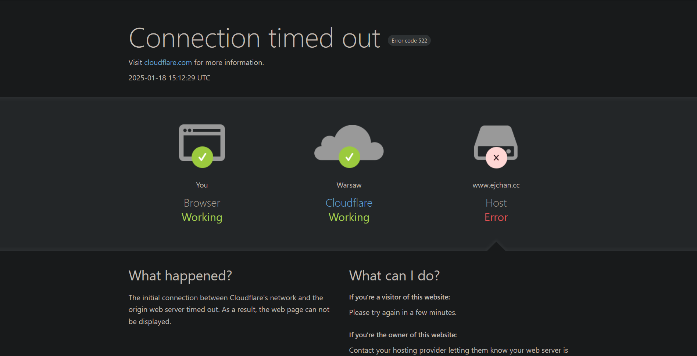Screen dimensions: 697x356
Task: Open the blue Cloudflare status link
Action: (x=349, y=203)
